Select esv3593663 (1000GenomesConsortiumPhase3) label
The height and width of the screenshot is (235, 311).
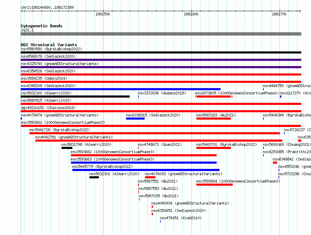(x=113, y=159)
